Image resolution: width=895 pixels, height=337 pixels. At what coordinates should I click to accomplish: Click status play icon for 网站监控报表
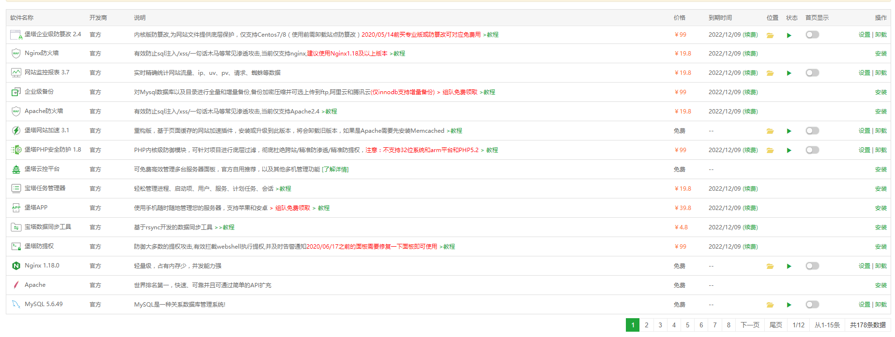[789, 73]
